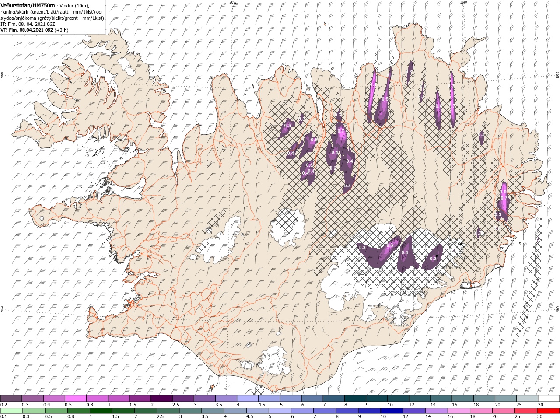Select the white 30+ swatch in upper row

pos(548,399)
